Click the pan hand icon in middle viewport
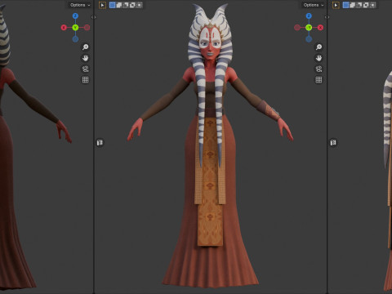The height and width of the screenshot is (294, 392). pyautogui.click(x=318, y=58)
